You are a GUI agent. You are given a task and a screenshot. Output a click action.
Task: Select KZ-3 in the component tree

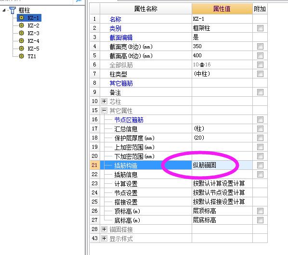click(x=33, y=33)
